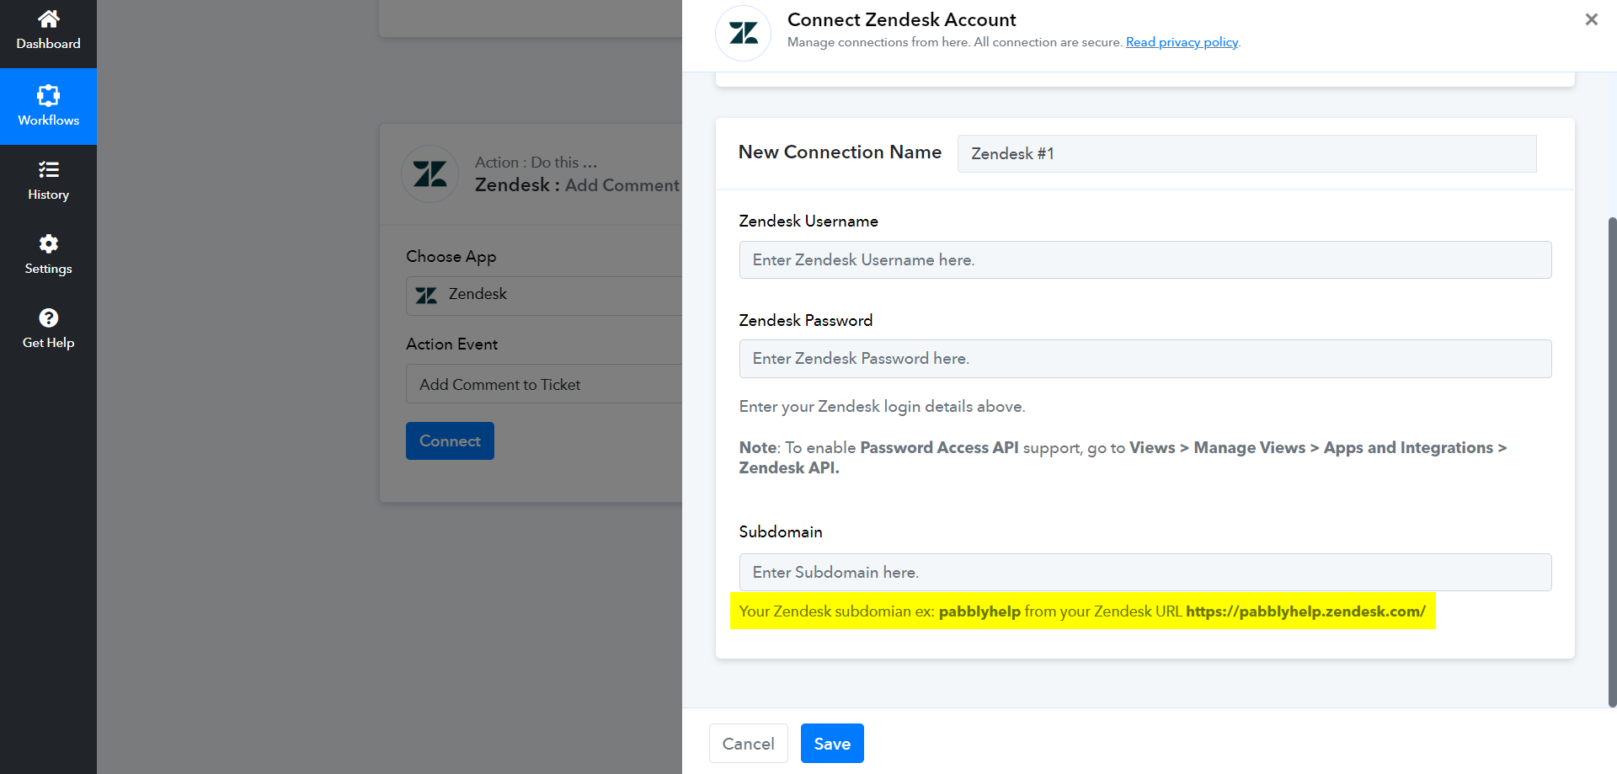Screen dimensions: 1617x774
Task: Click the Get Help question mark icon
Action: [49, 318]
